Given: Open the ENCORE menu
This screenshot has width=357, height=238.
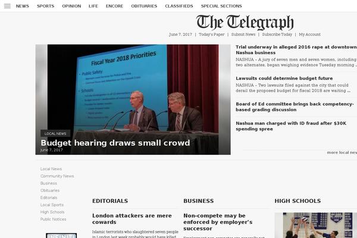Looking at the screenshot, I should click(114, 6).
